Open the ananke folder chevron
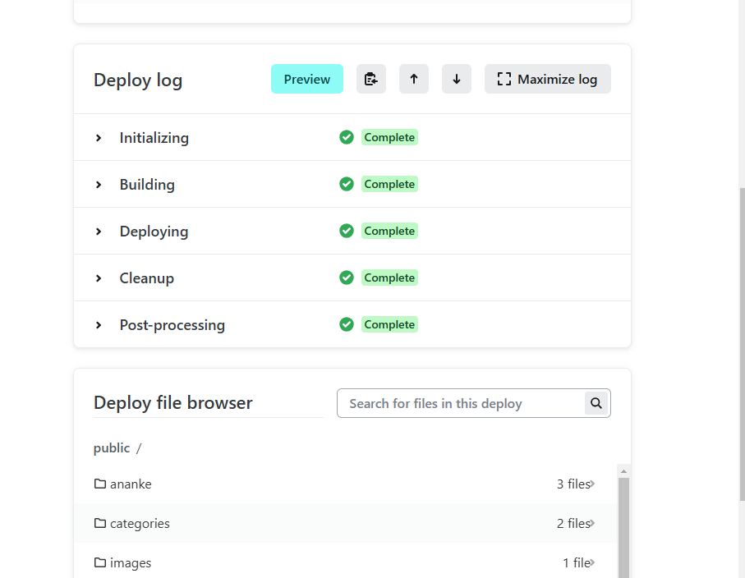 (x=592, y=484)
